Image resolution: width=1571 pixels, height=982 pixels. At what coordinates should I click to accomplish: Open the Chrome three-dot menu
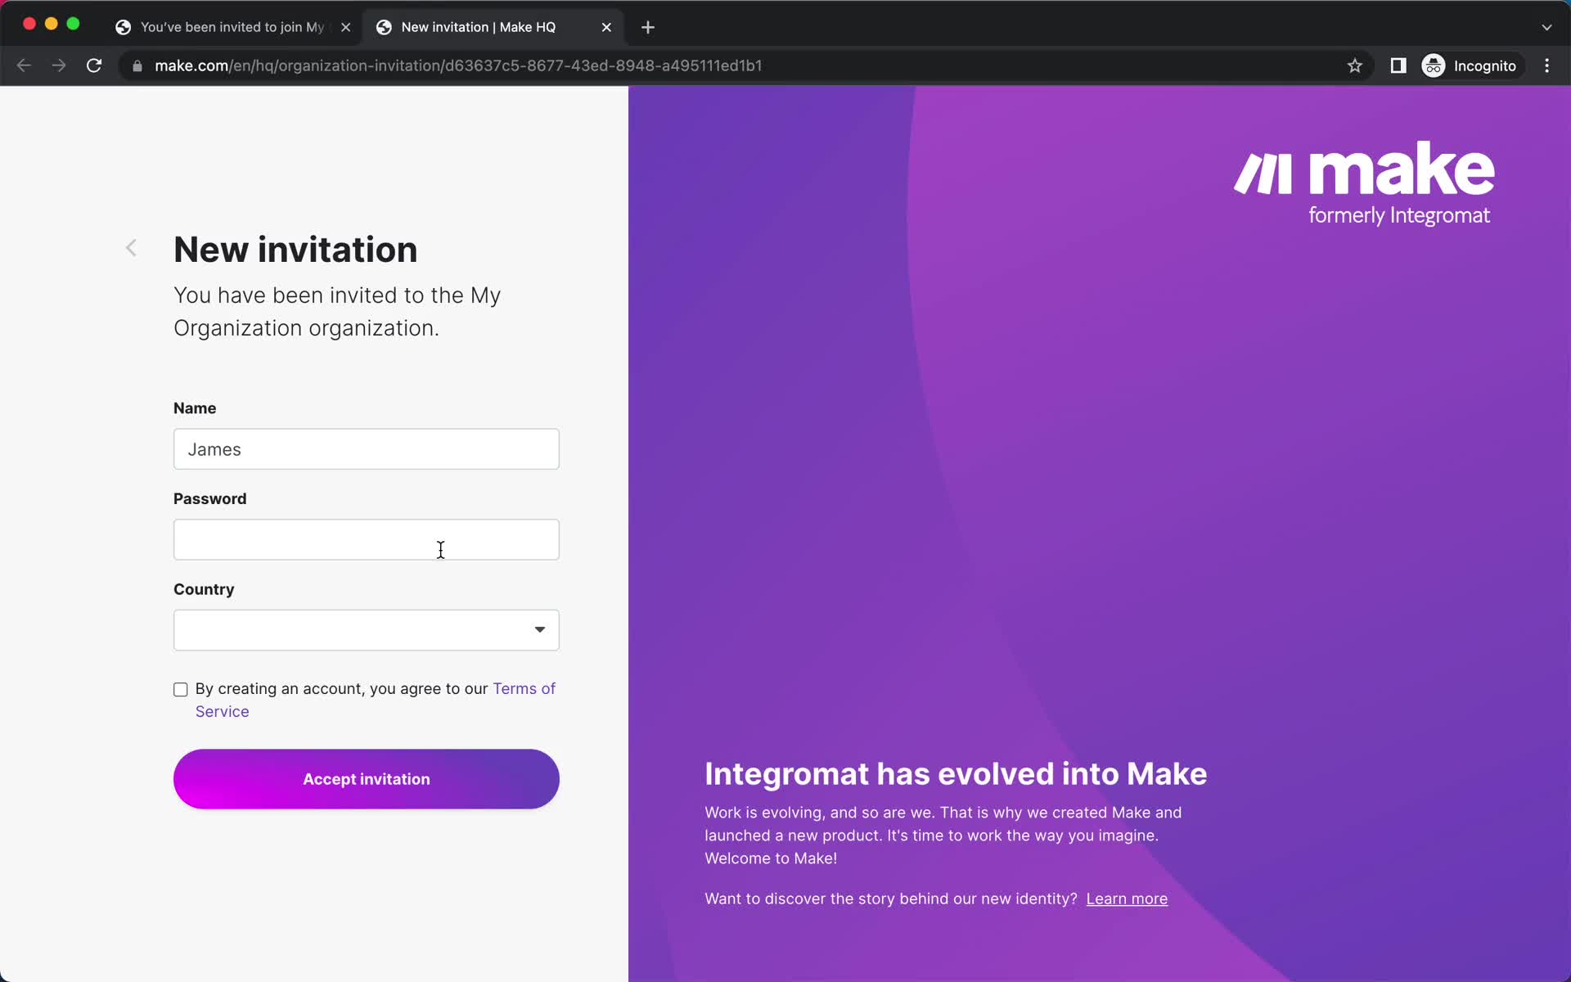pos(1546,65)
